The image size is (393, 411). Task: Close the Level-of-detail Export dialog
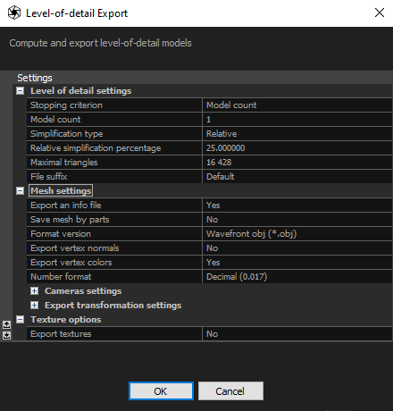pos(380,13)
